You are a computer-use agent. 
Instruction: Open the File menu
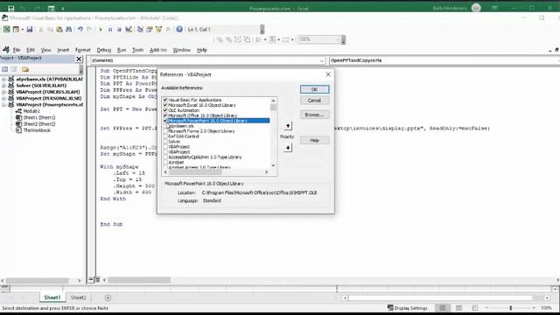tap(17, 50)
